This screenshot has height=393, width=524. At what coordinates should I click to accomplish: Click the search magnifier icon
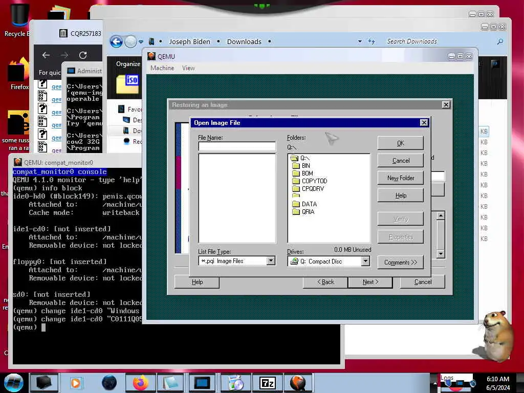pos(500,41)
